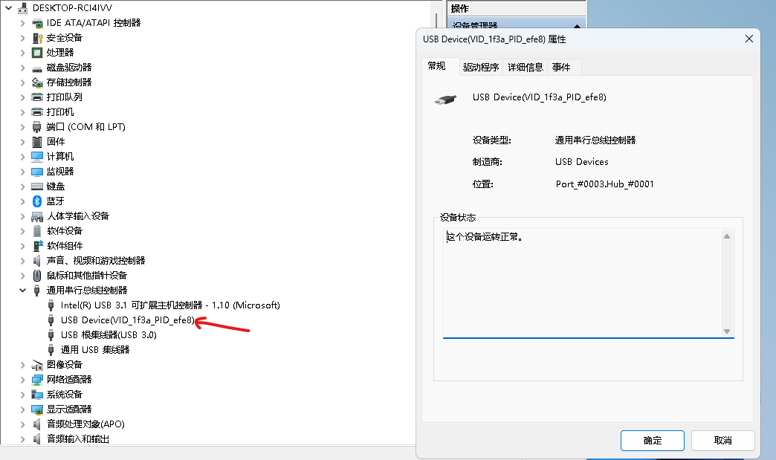Click the device status scrollbar down arrow

[726, 331]
